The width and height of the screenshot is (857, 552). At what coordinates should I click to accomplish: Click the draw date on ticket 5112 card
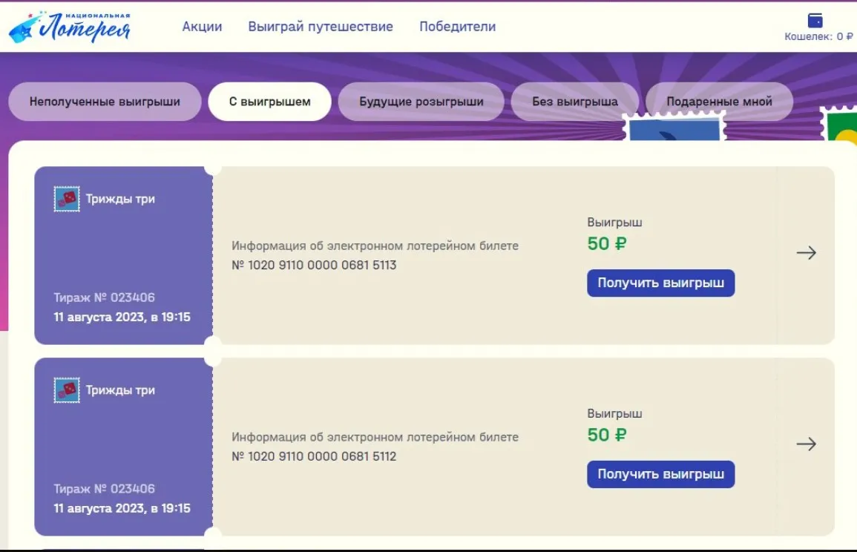coord(122,508)
